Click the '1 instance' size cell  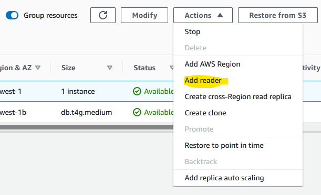[78, 91]
